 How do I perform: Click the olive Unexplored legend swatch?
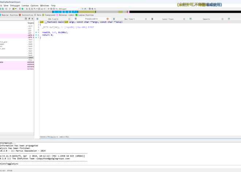tap(43, 15)
